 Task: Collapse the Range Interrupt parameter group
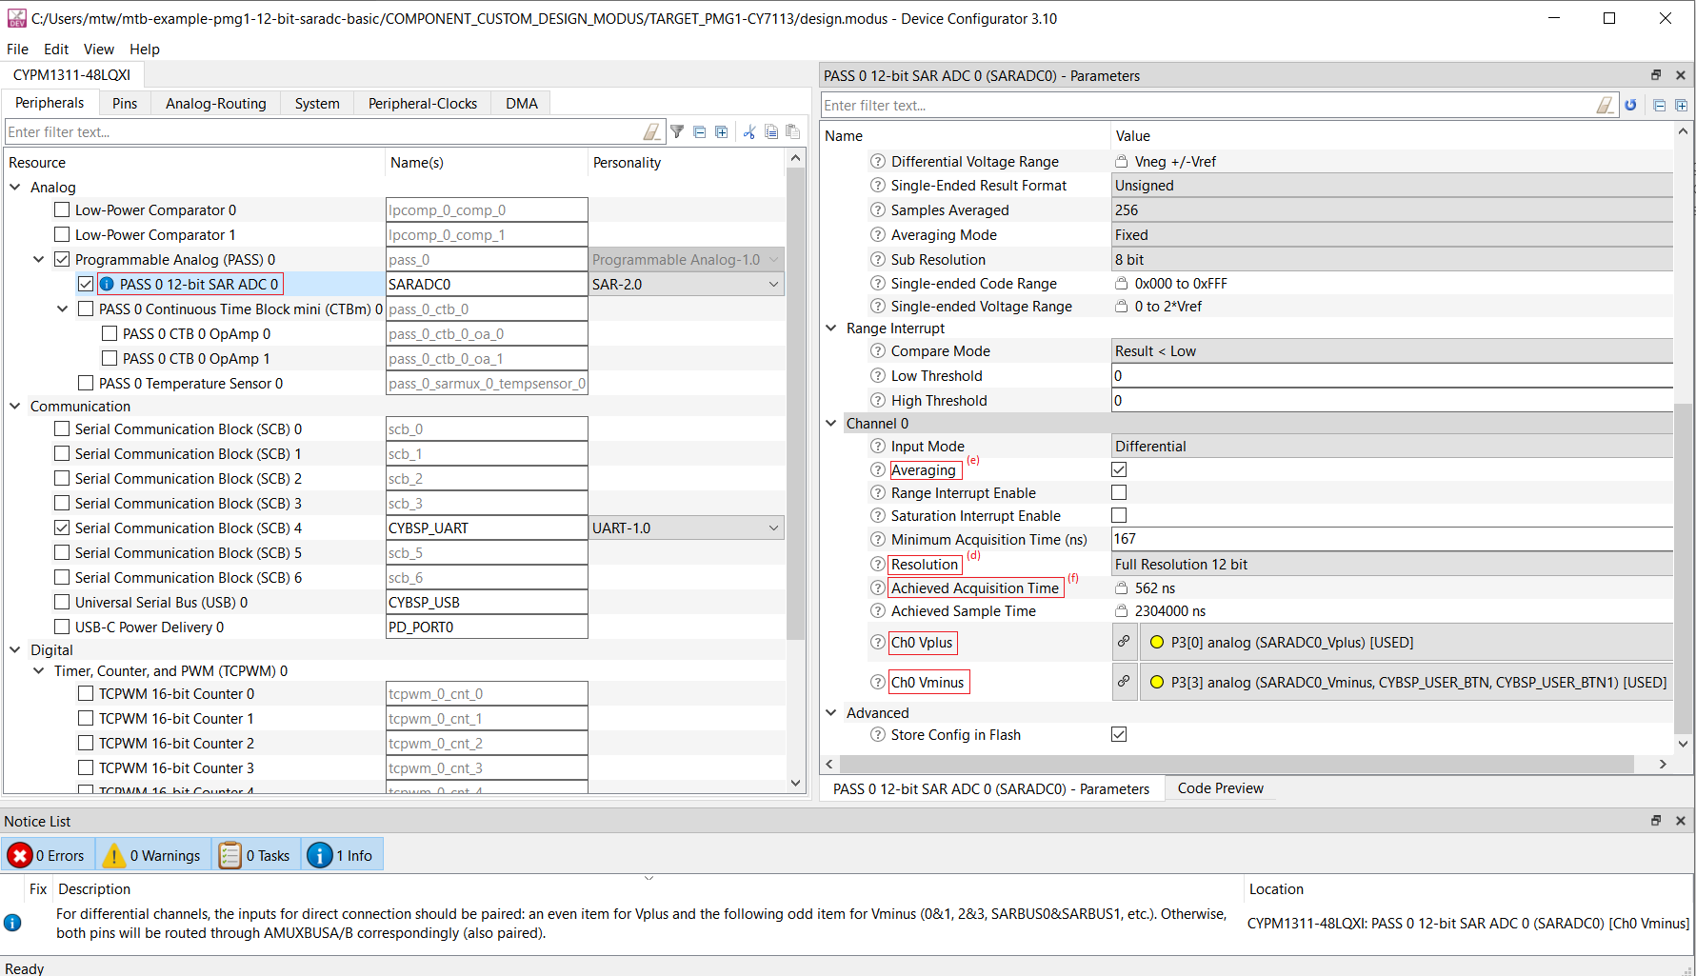click(831, 329)
